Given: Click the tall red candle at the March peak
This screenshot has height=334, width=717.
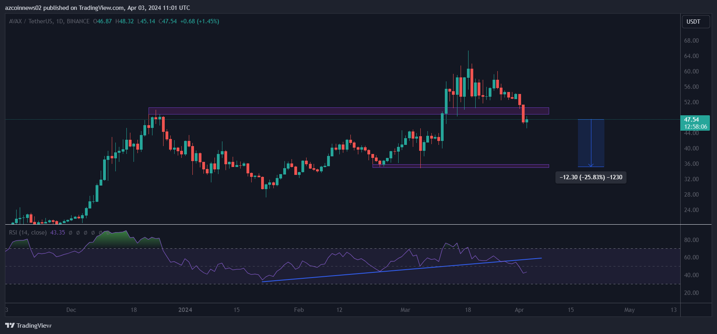Looking at the screenshot, I should point(472,83).
